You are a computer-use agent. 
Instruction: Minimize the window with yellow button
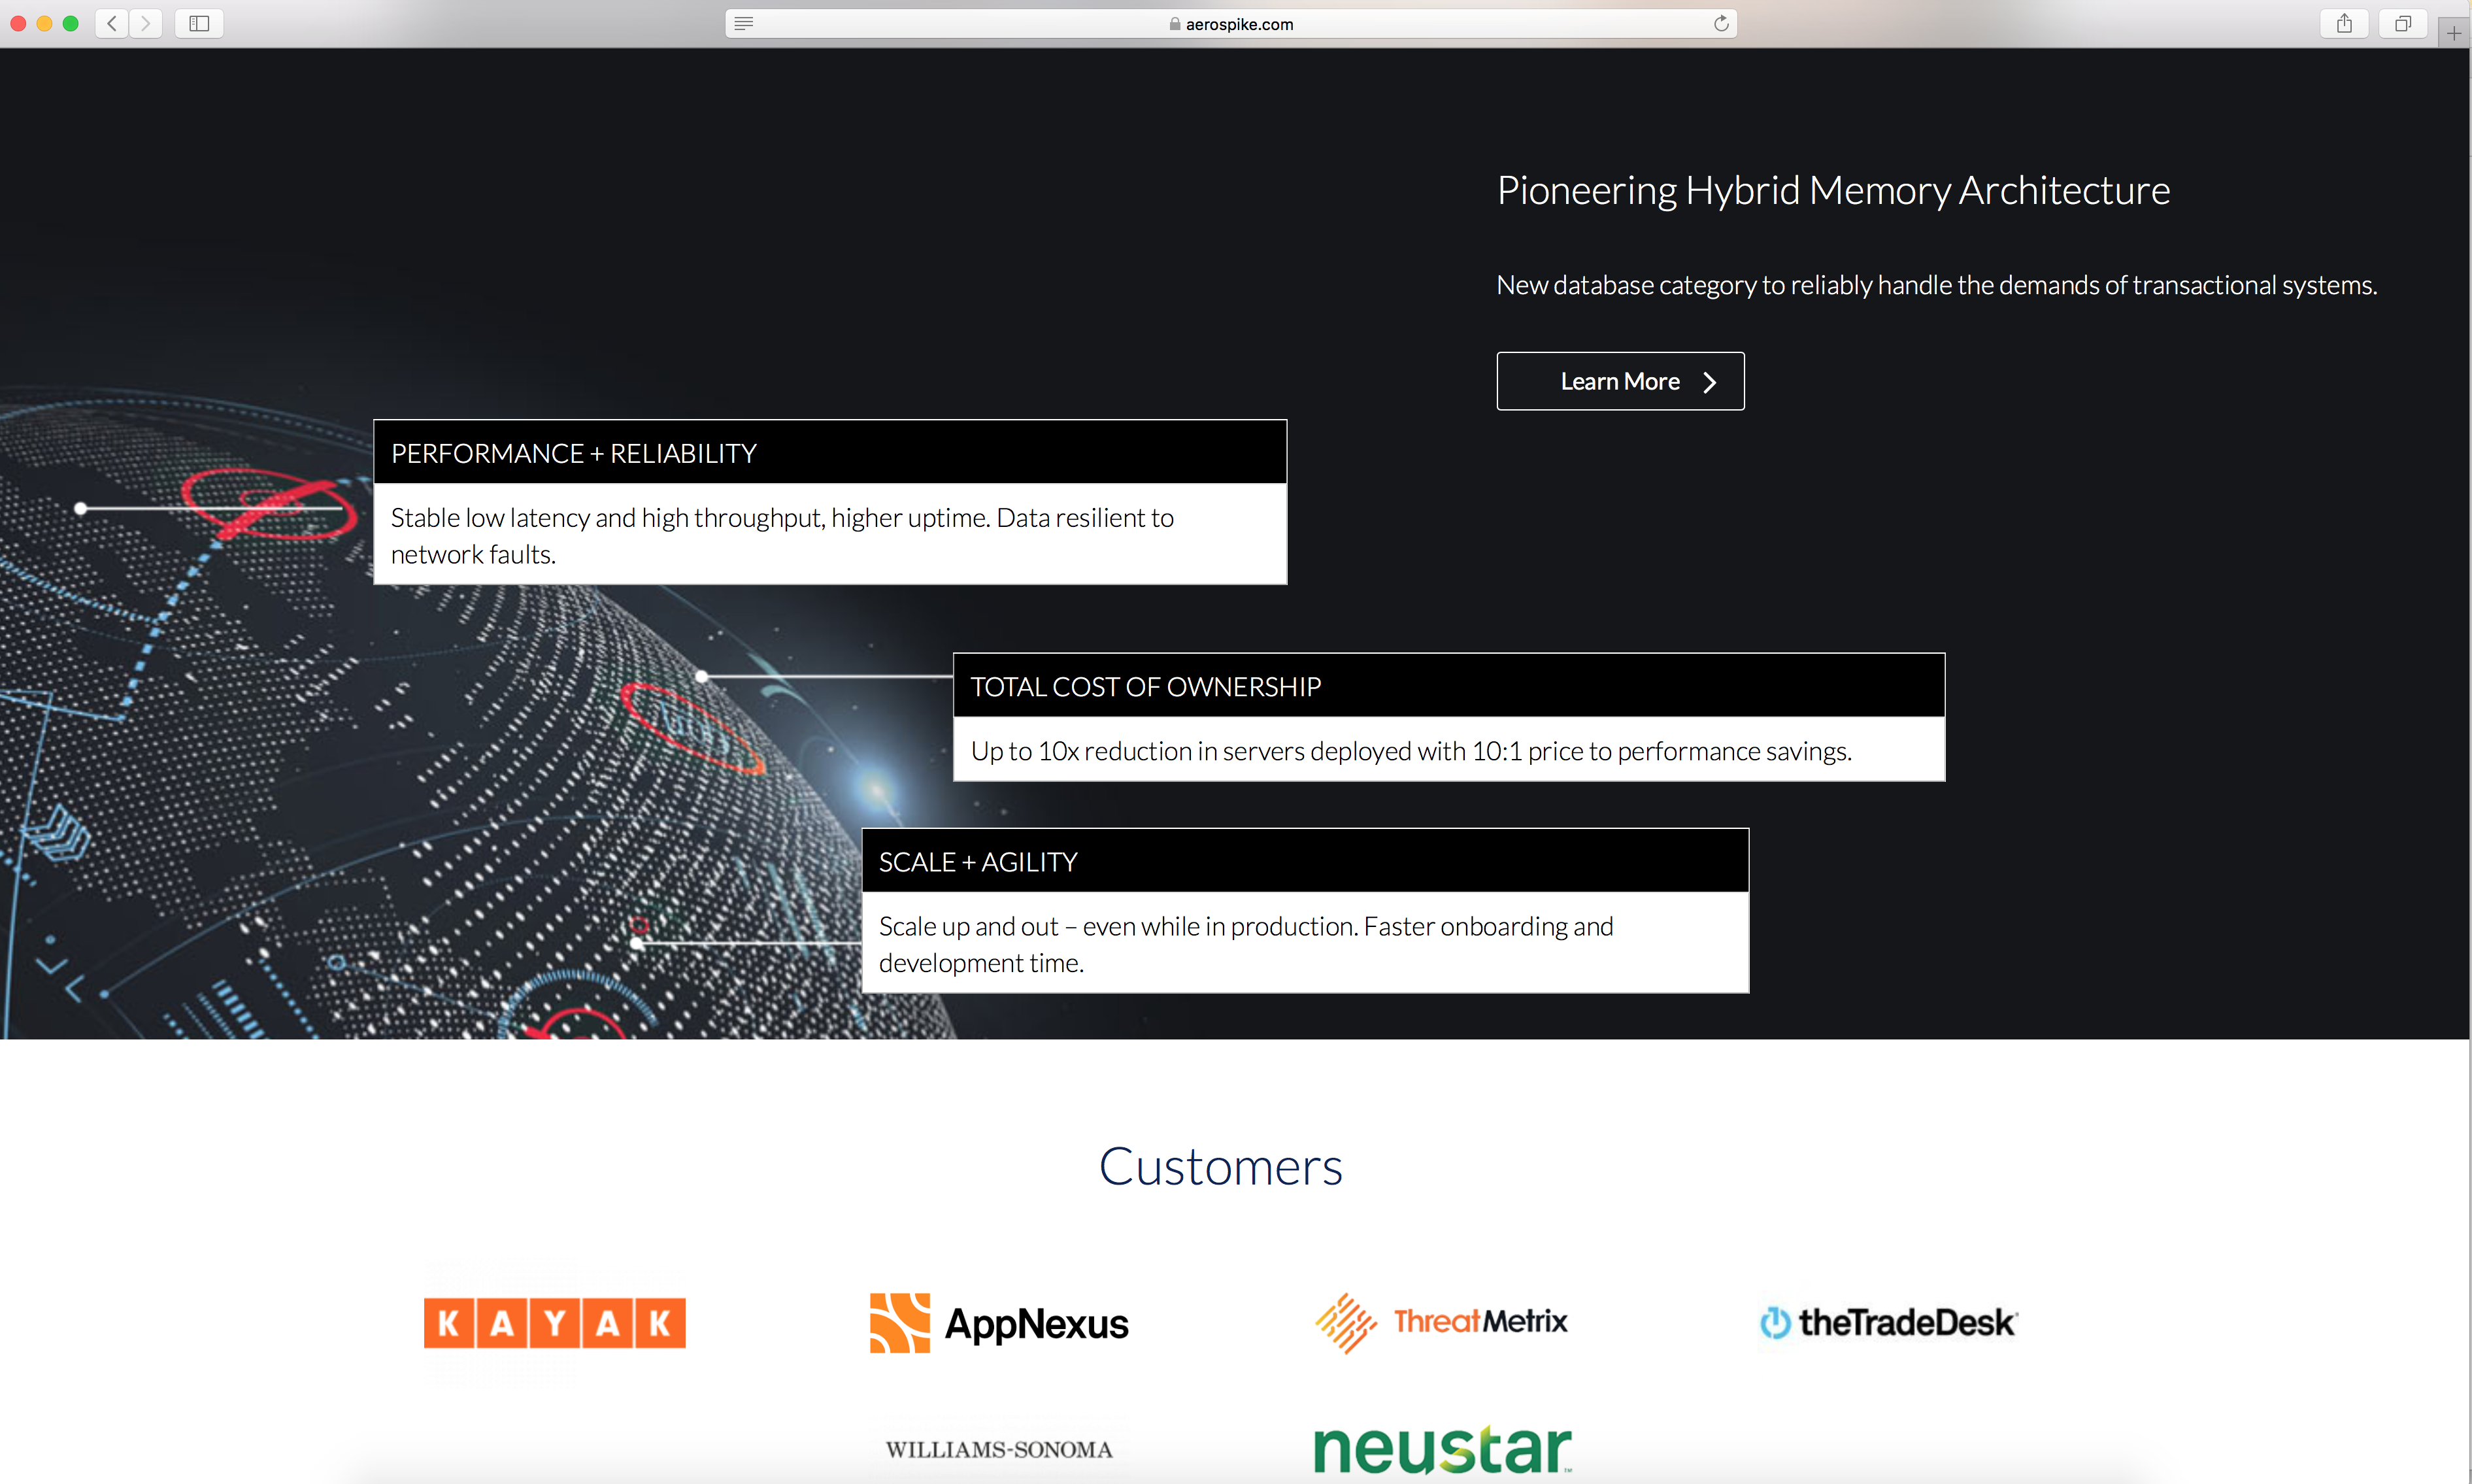pyautogui.click(x=44, y=23)
